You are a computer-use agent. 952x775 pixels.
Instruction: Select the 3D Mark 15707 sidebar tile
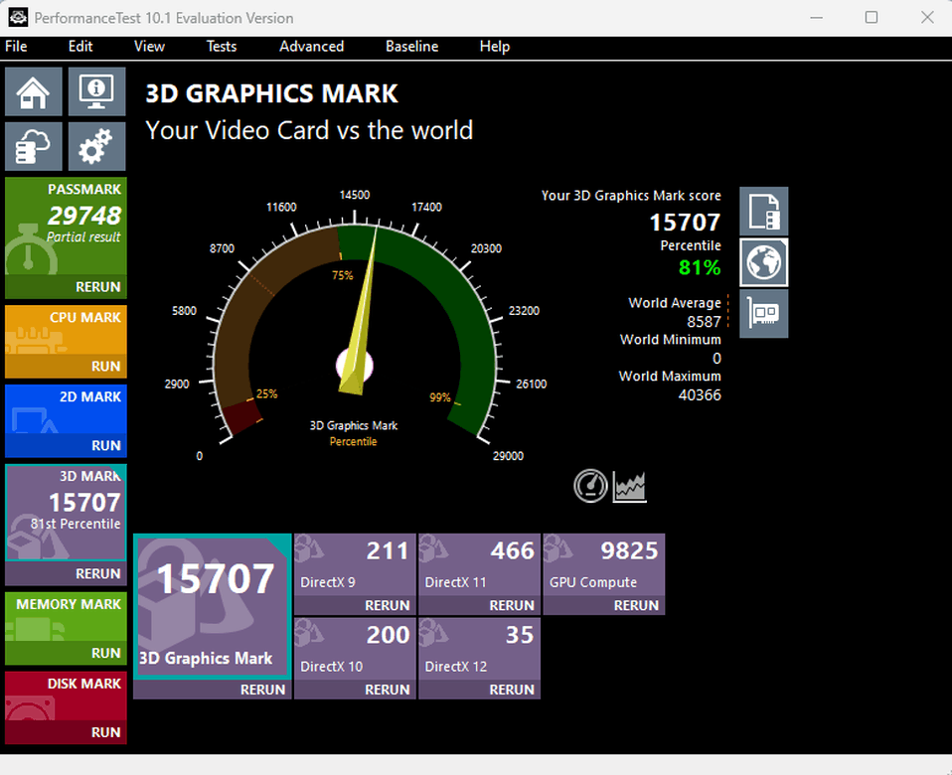pos(67,513)
